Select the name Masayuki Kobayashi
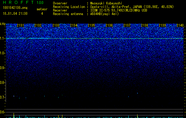Viewport: 186px width, 118px height. click(106, 3)
